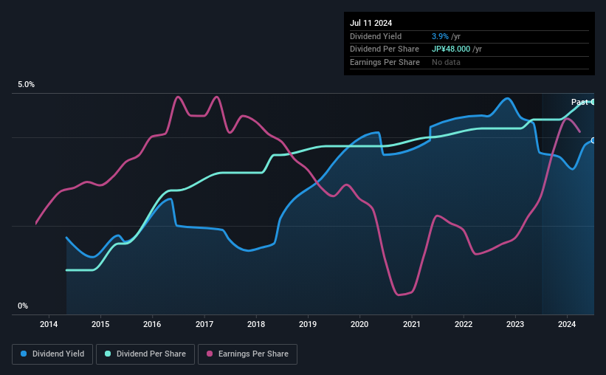
Task: Click the Earnings Per Share tooltip row label
Action: [x=385, y=62]
